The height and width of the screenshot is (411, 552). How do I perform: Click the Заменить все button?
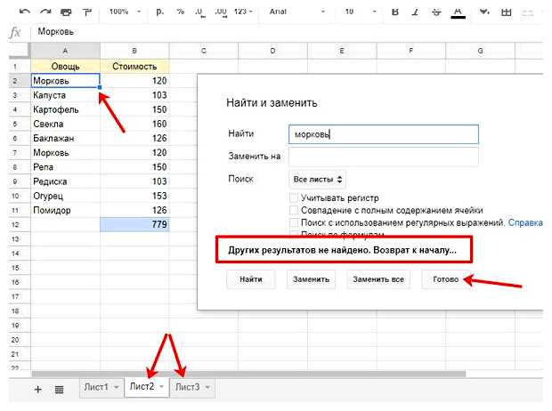click(378, 279)
